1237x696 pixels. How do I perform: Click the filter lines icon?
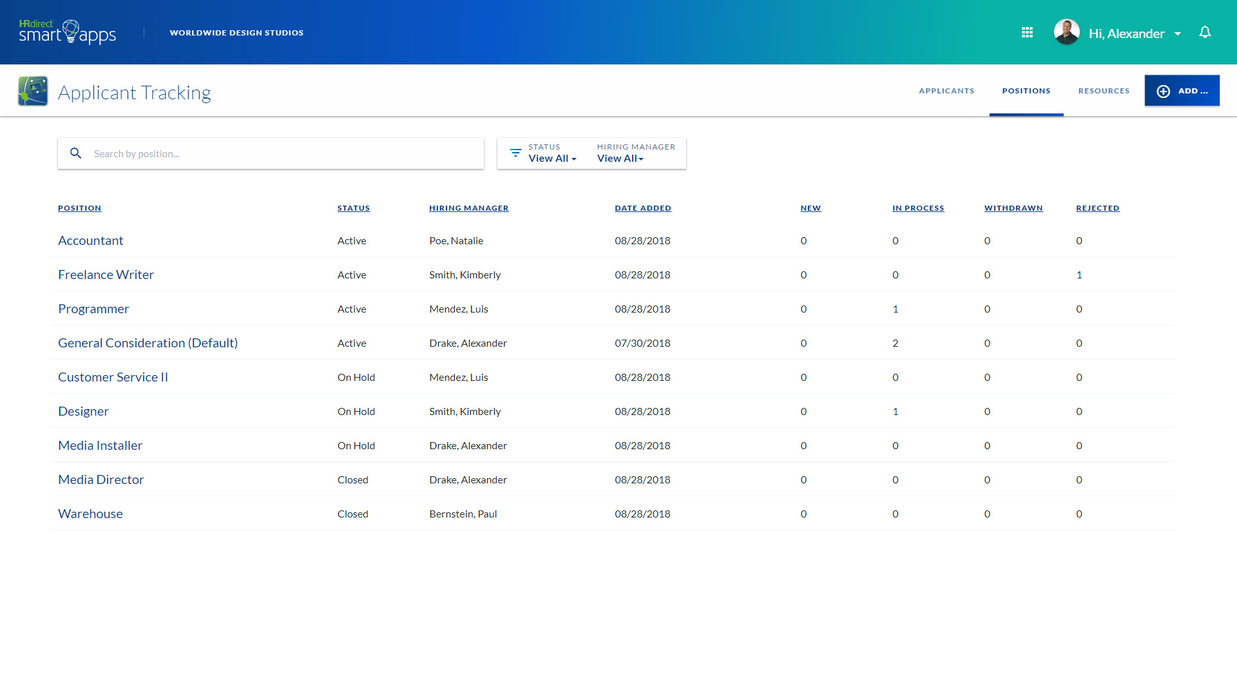tap(515, 153)
